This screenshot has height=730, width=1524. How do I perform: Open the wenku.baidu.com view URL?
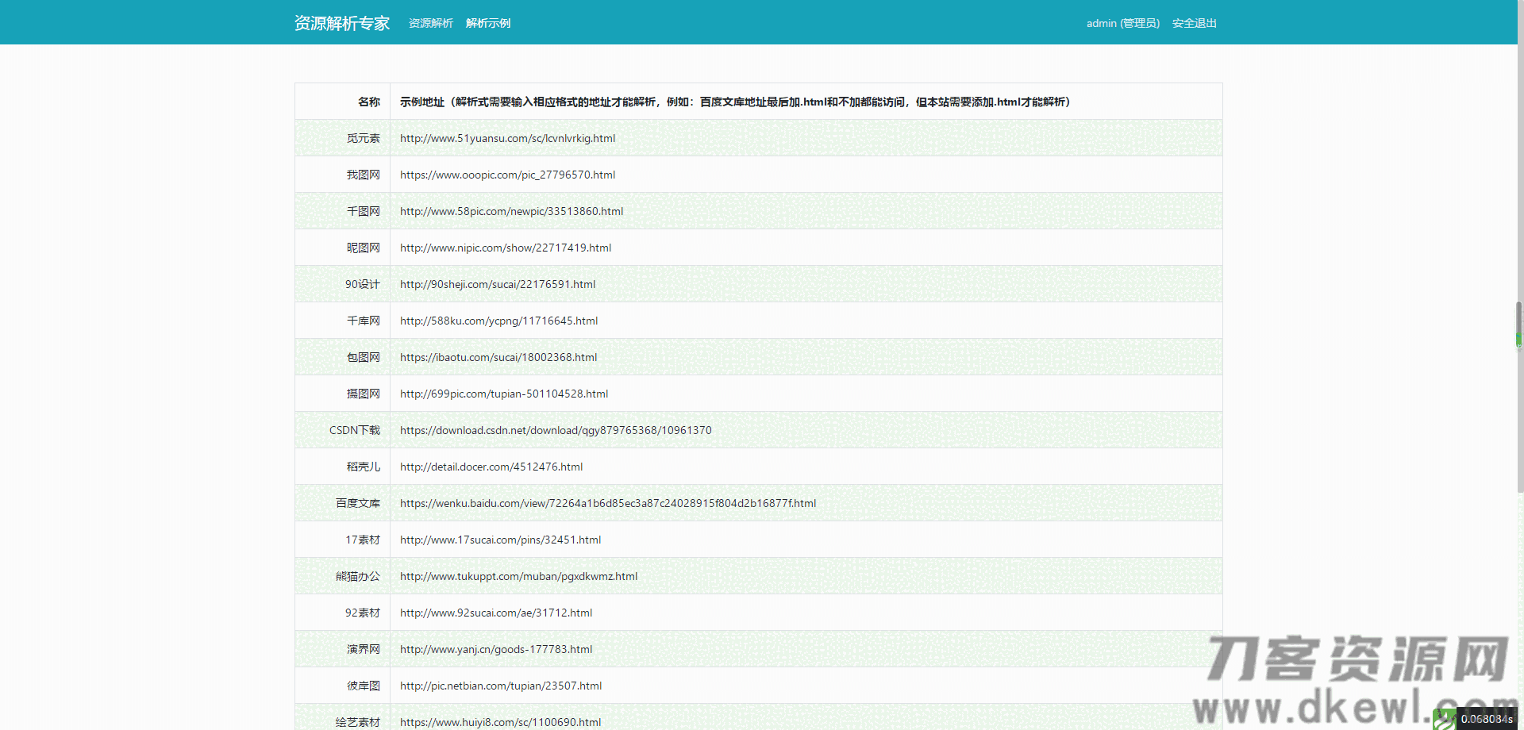pos(607,503)
